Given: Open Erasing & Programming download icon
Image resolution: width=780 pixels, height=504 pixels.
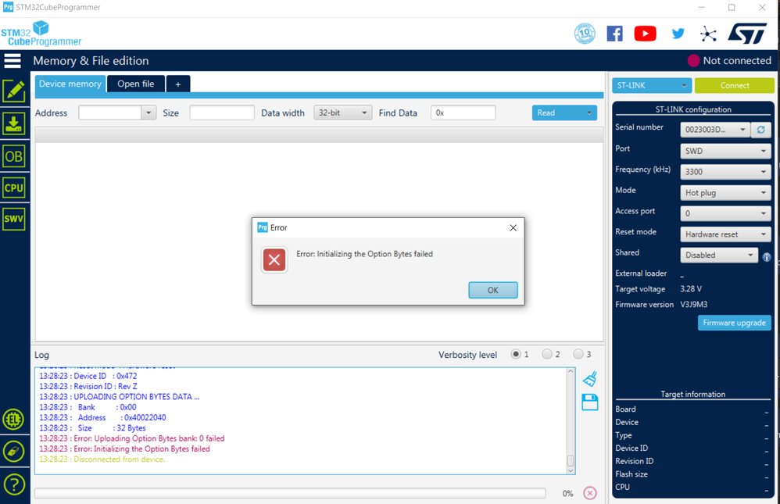Looking at the screenshot, I should click(x=14, y=123).
